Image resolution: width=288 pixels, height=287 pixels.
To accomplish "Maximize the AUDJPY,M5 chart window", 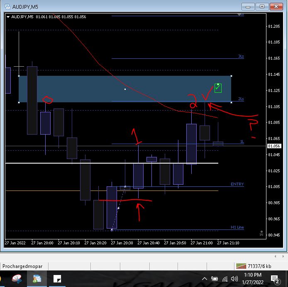I will (x=262, y=7).
